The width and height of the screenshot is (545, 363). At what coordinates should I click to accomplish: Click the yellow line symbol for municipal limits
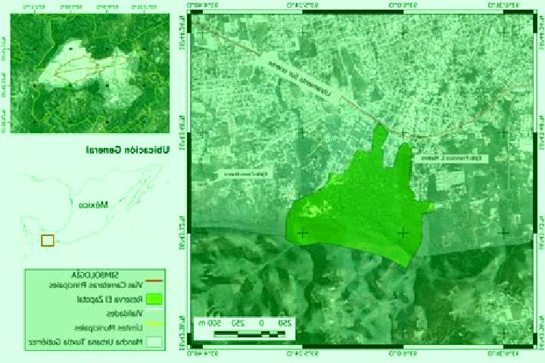pos(154,324)
